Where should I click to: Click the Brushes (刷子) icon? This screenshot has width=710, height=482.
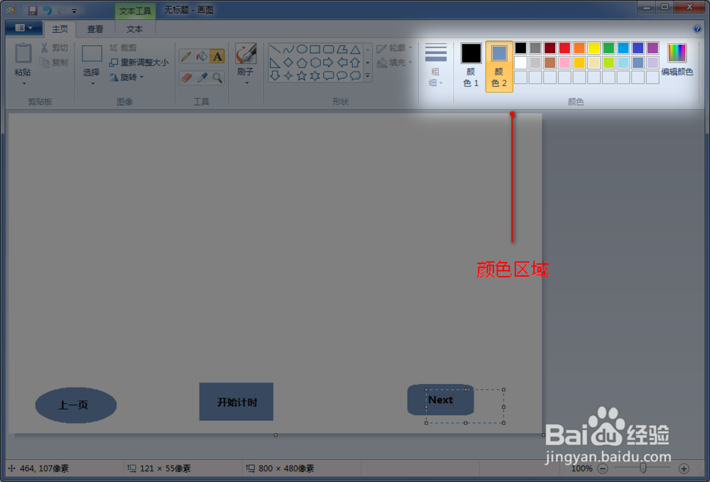pyautogui.click(x=246, y=54)
